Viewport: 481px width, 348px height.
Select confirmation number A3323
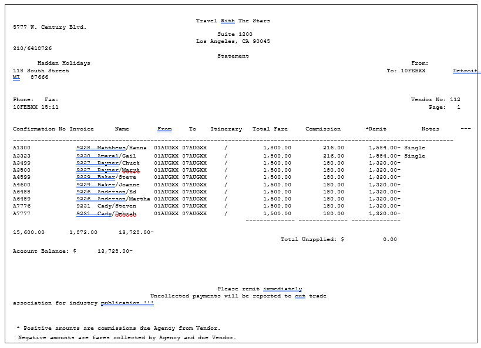[x=22, y=156]
